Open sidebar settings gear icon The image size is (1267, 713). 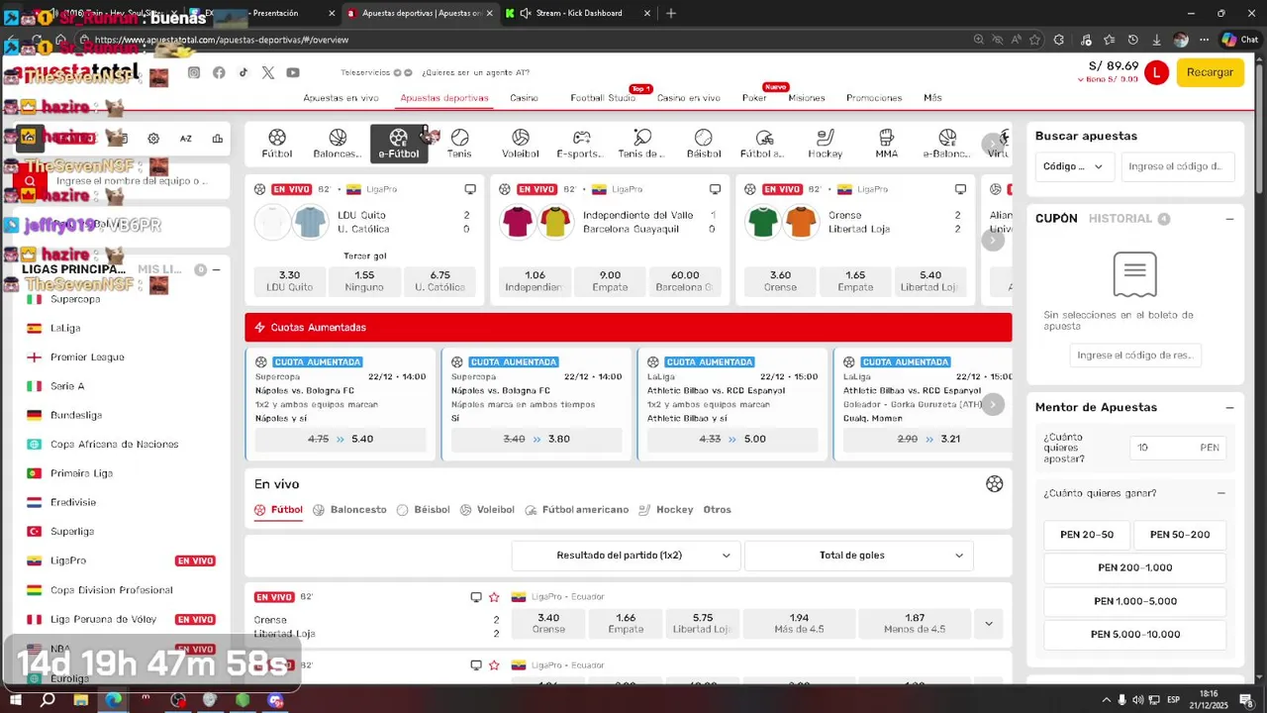coord(153,139)
